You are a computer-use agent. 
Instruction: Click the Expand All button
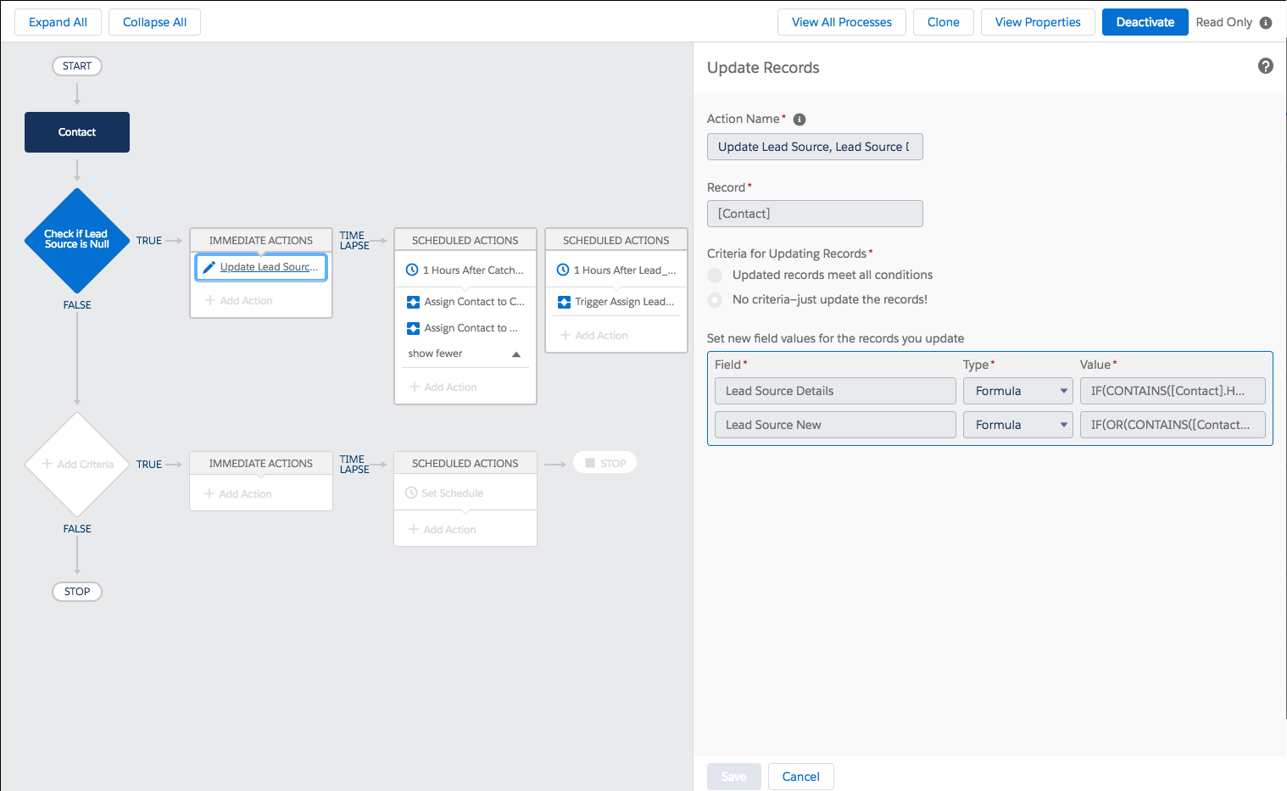click(x=58, y=22)
